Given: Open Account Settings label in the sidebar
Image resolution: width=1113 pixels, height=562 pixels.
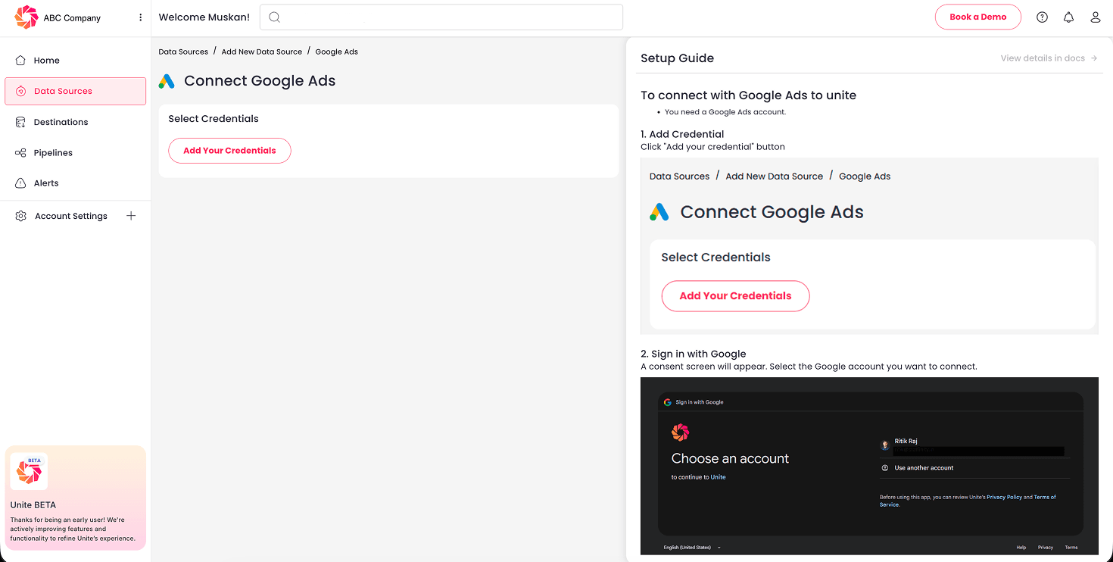Looking at the screenshot, I should [71, 216].
